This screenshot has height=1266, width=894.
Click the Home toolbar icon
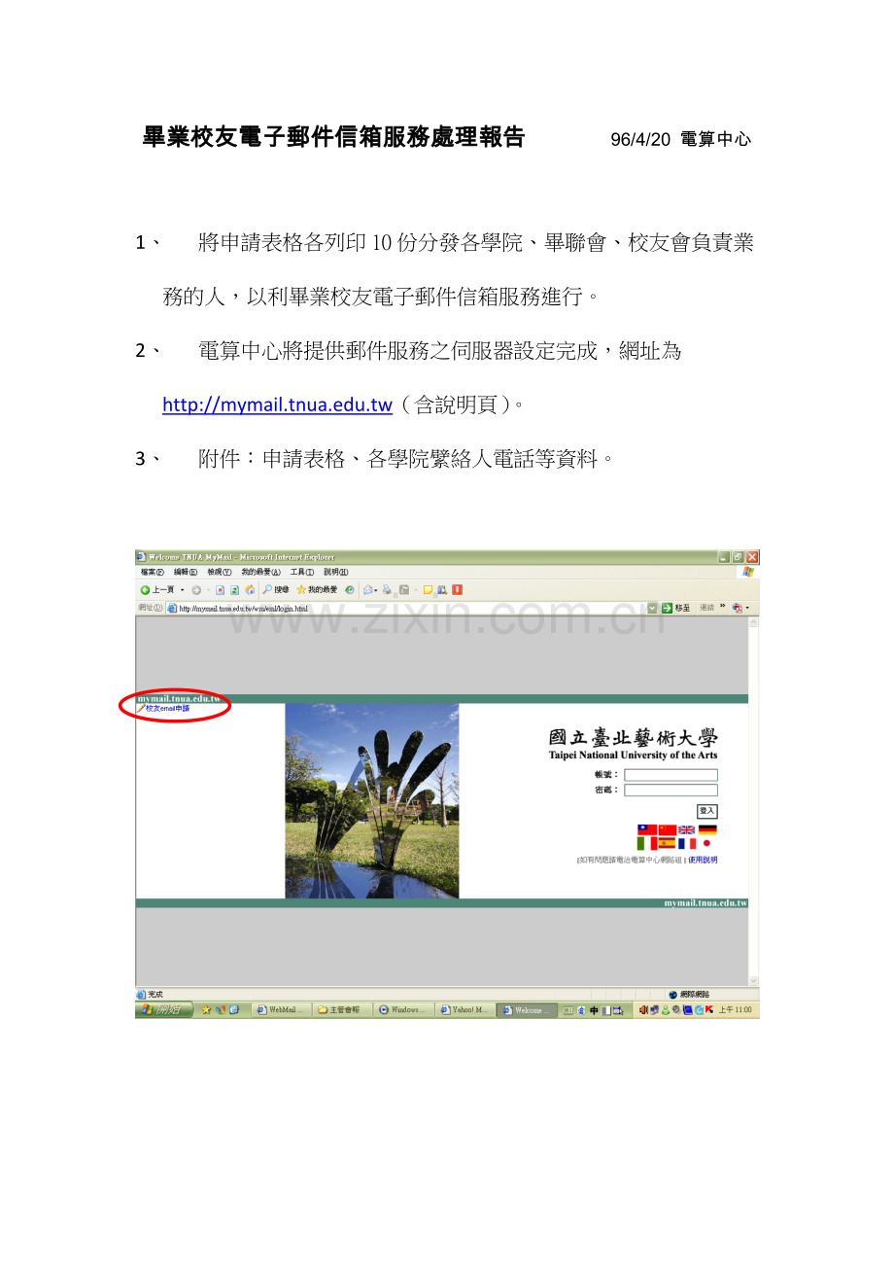tap(250, 590)
